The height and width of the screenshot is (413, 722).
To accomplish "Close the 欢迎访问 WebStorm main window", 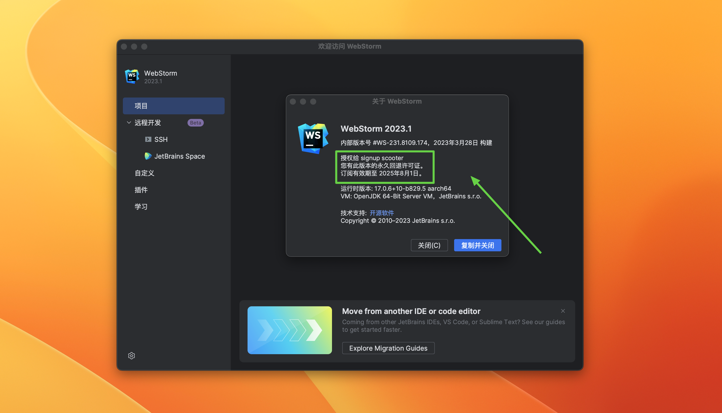I will click(124, 47).
